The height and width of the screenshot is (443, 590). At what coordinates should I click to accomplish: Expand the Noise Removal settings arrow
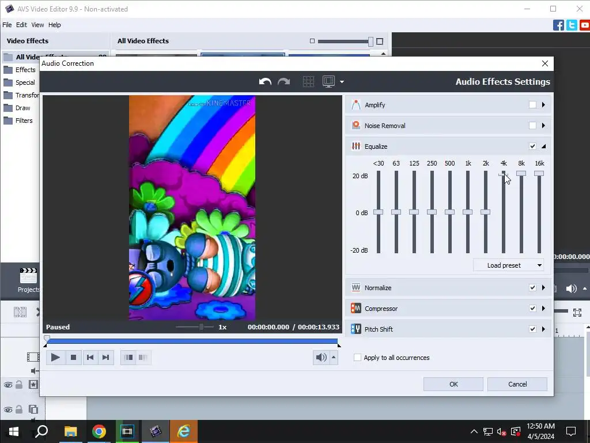(x=543, y=125)
